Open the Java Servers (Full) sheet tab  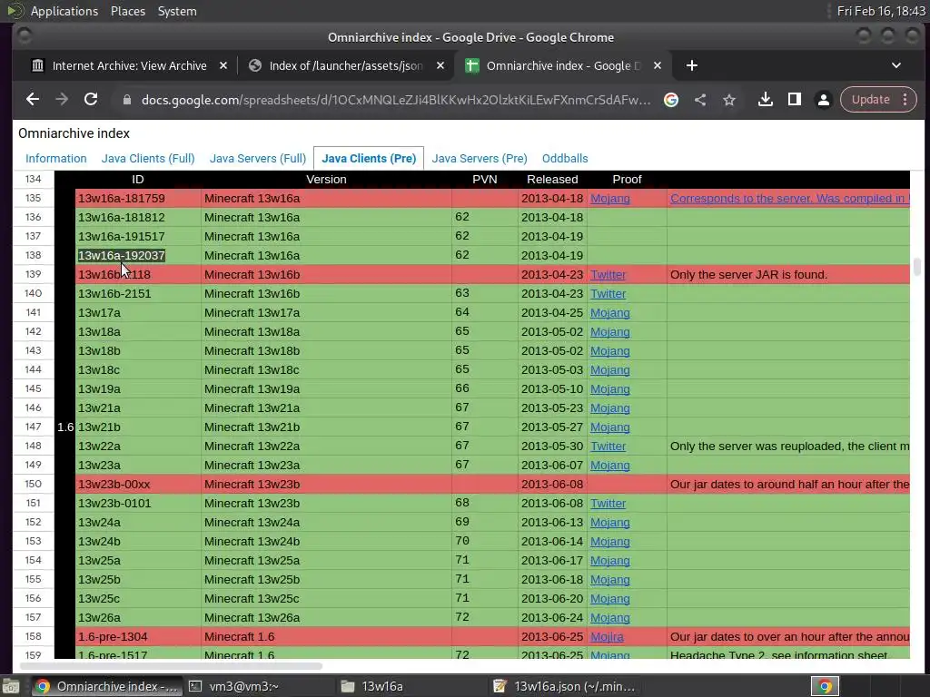point(257,158)
